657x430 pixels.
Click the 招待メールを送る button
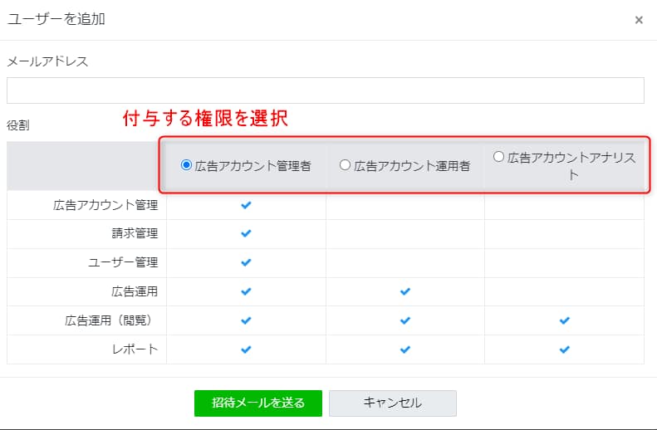pos(257,403)
